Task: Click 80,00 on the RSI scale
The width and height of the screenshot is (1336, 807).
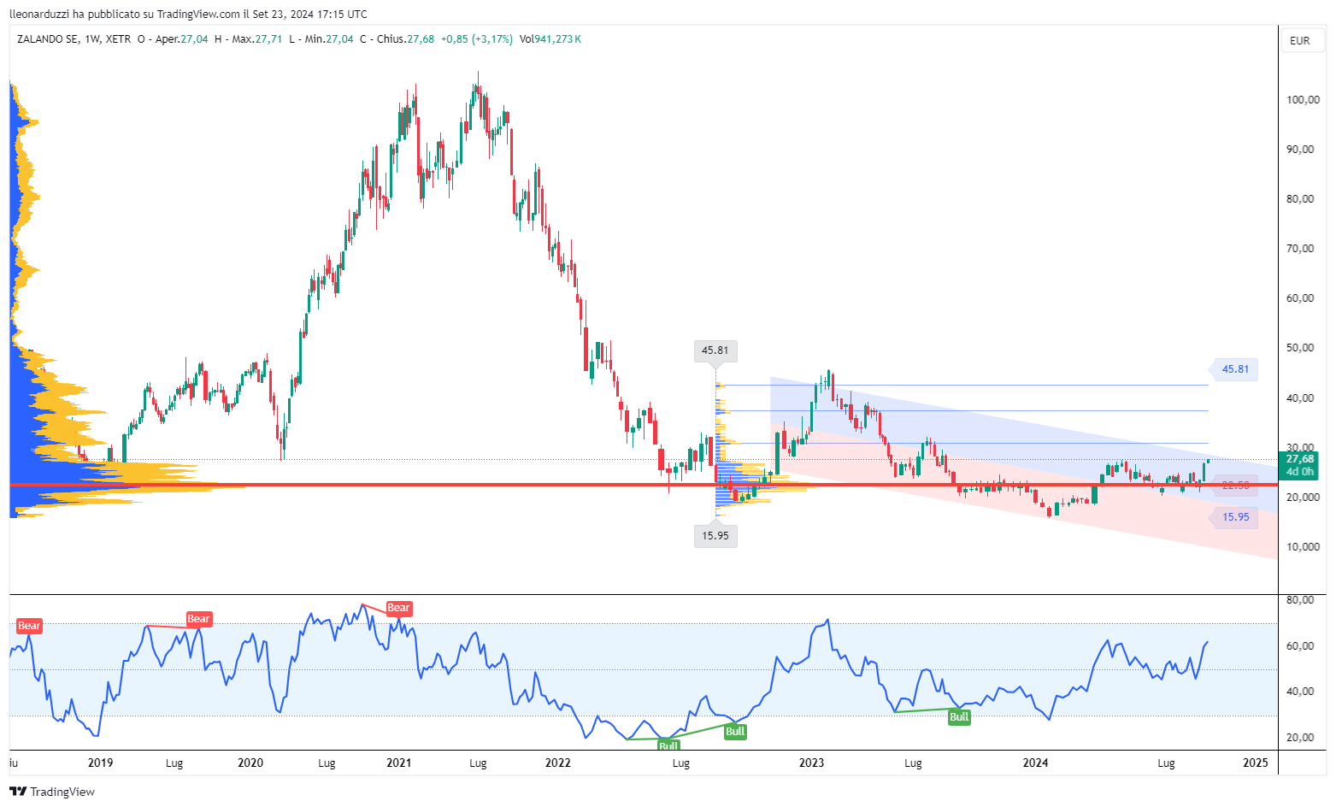Action: 1300,600
